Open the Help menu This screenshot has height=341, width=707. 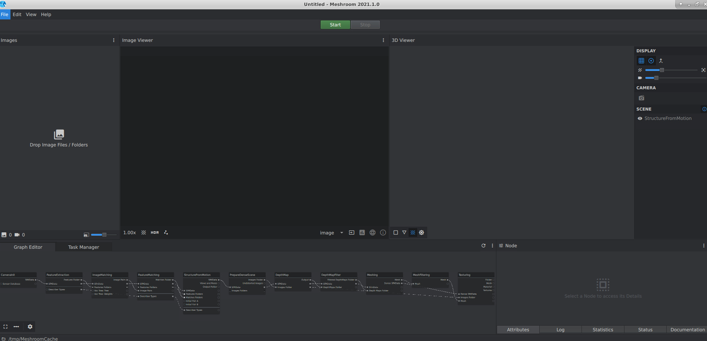click(x=46, y=15)
